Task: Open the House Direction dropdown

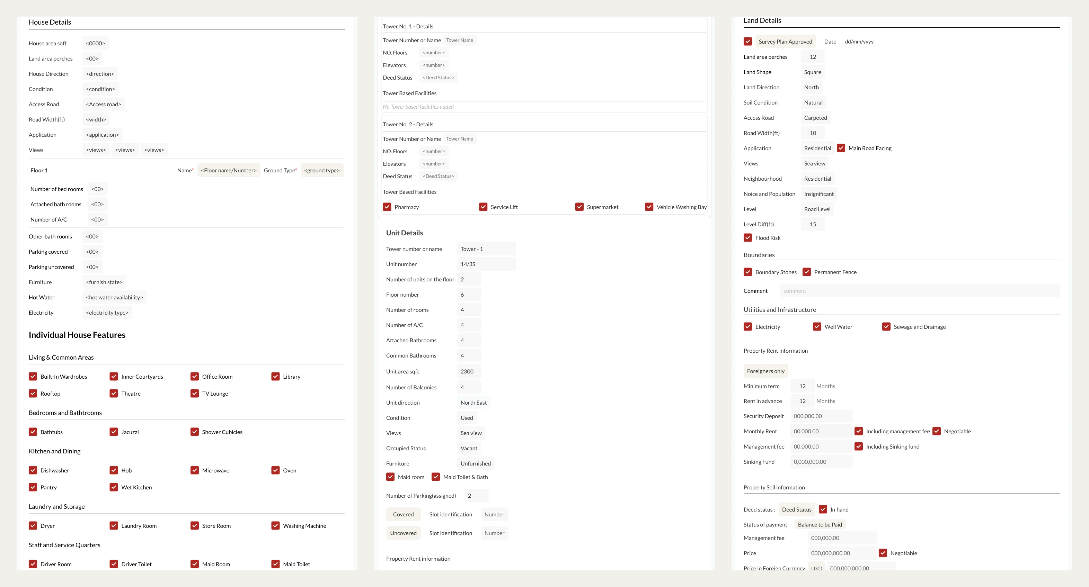Action: point(100,74)
